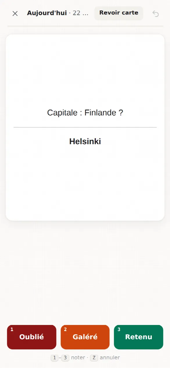Click the answer text Helsinki
This screenshot has width=170, height=368.
point(85,142)
